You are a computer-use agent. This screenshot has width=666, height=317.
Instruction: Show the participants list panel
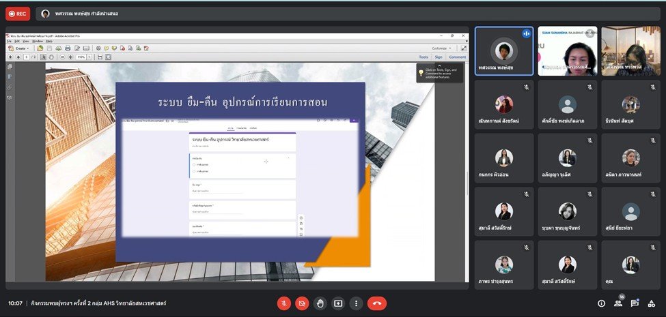coord(618,303)
